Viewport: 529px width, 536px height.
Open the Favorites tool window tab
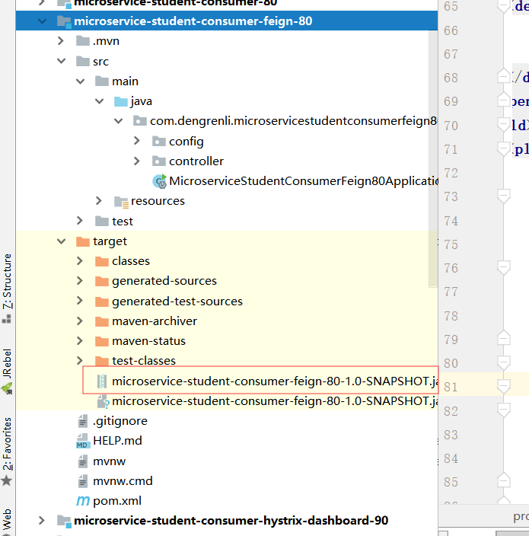pyautogui.click(x=7, y=444)
